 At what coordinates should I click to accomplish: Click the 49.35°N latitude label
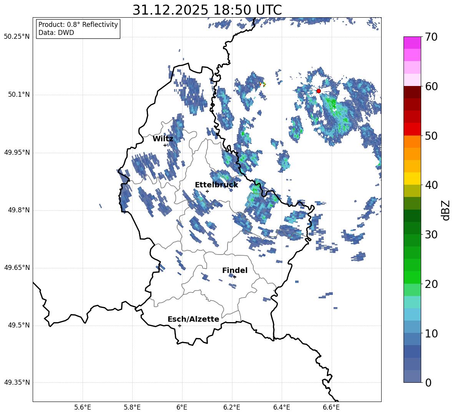coord(17,382)
